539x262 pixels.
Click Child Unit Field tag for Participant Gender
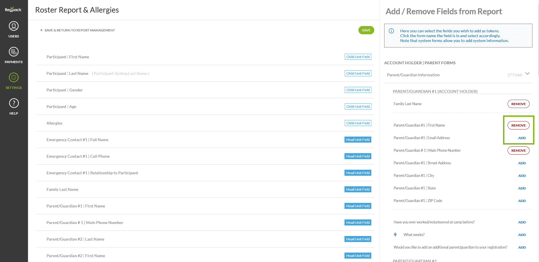pos(358,90)
